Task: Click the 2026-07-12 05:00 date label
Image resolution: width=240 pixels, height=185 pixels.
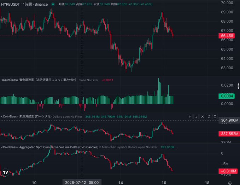Action: point(82,183)
